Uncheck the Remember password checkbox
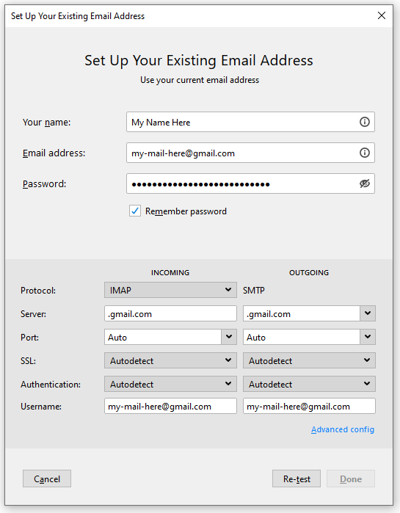The image size is (400, 513). point(135,211)
